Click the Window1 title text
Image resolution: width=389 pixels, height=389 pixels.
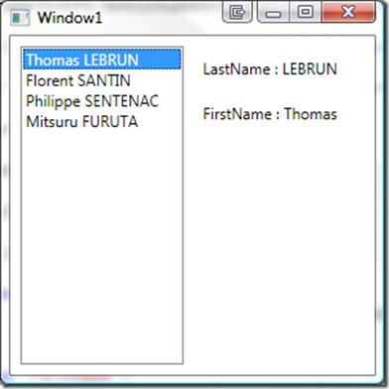69,18
